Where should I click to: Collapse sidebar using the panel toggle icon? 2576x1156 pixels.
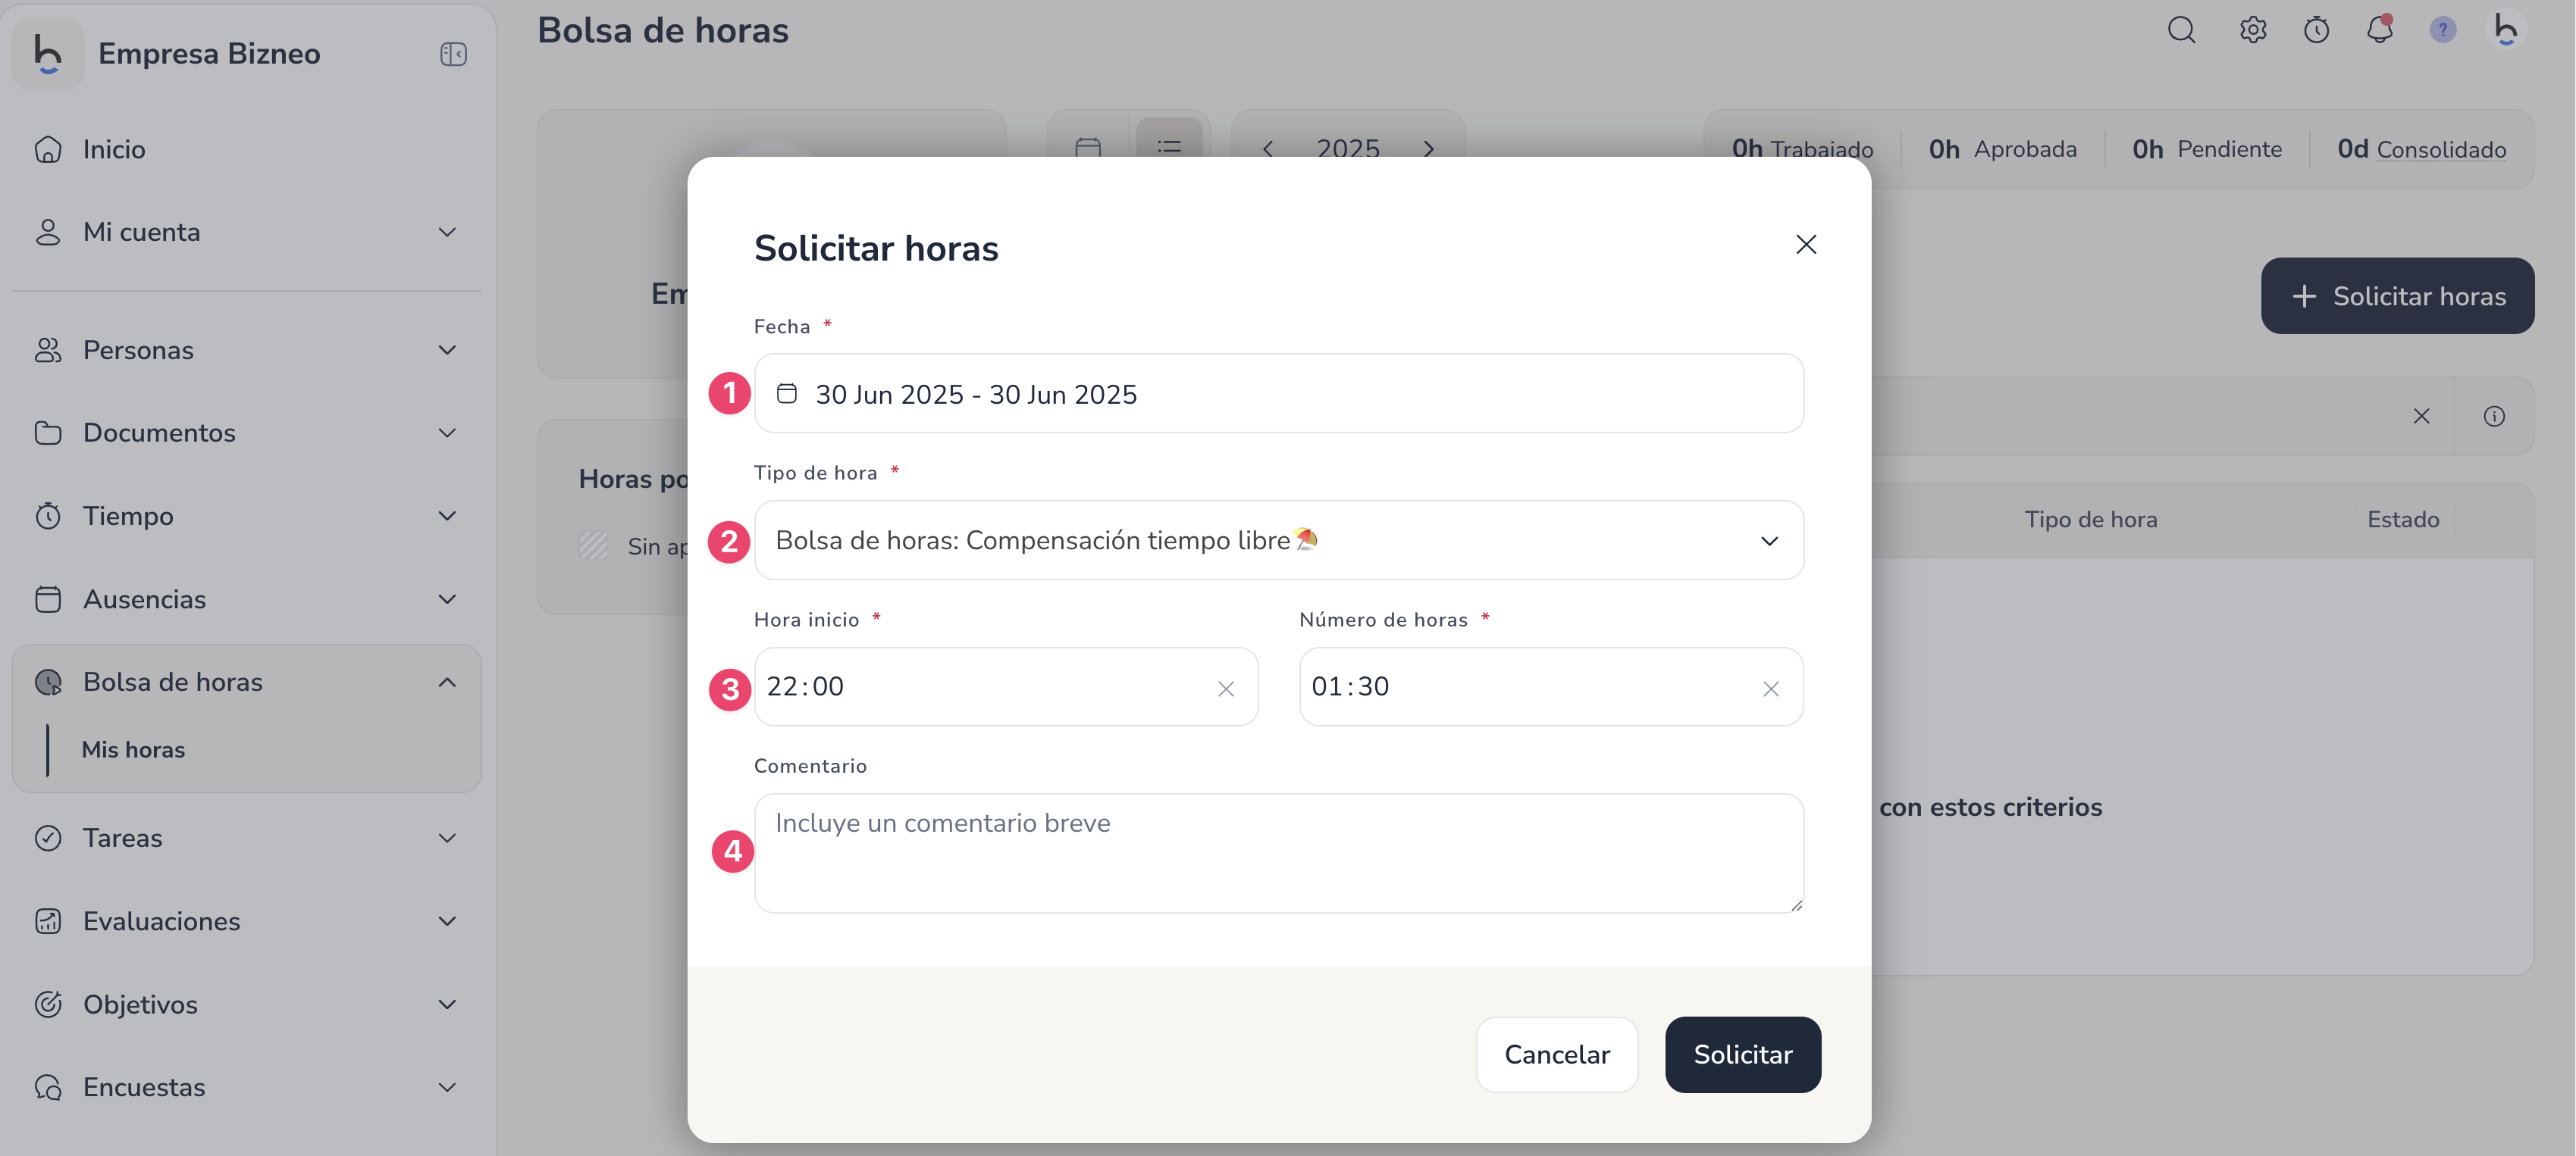coord(453,54)
